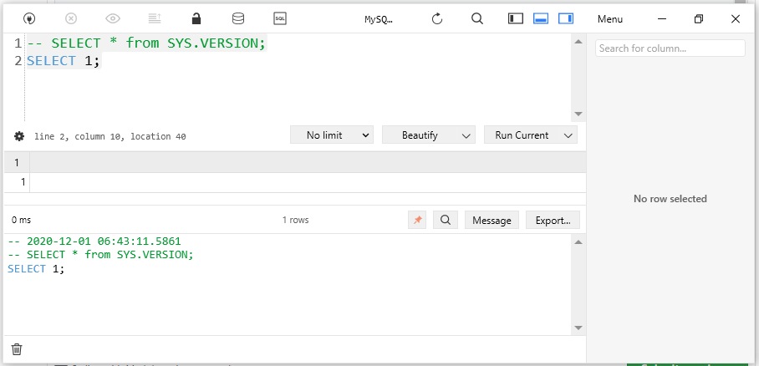This screenshot has height=366, width=759.
Task: Click the editor scrollbar up arrow
Action: (578, 42)
